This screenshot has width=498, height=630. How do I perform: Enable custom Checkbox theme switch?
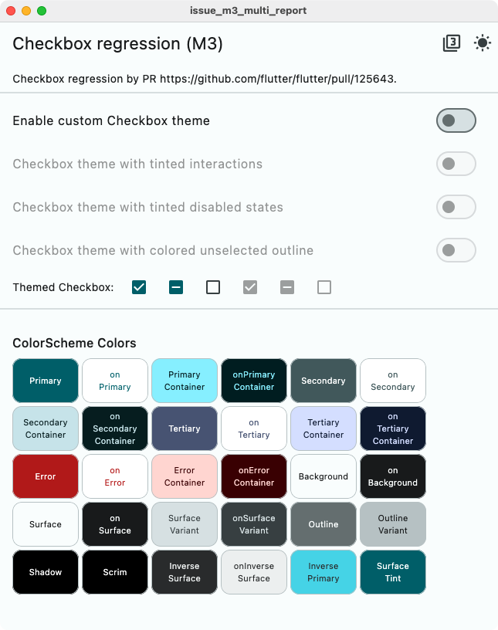click(x=456, y=120)
